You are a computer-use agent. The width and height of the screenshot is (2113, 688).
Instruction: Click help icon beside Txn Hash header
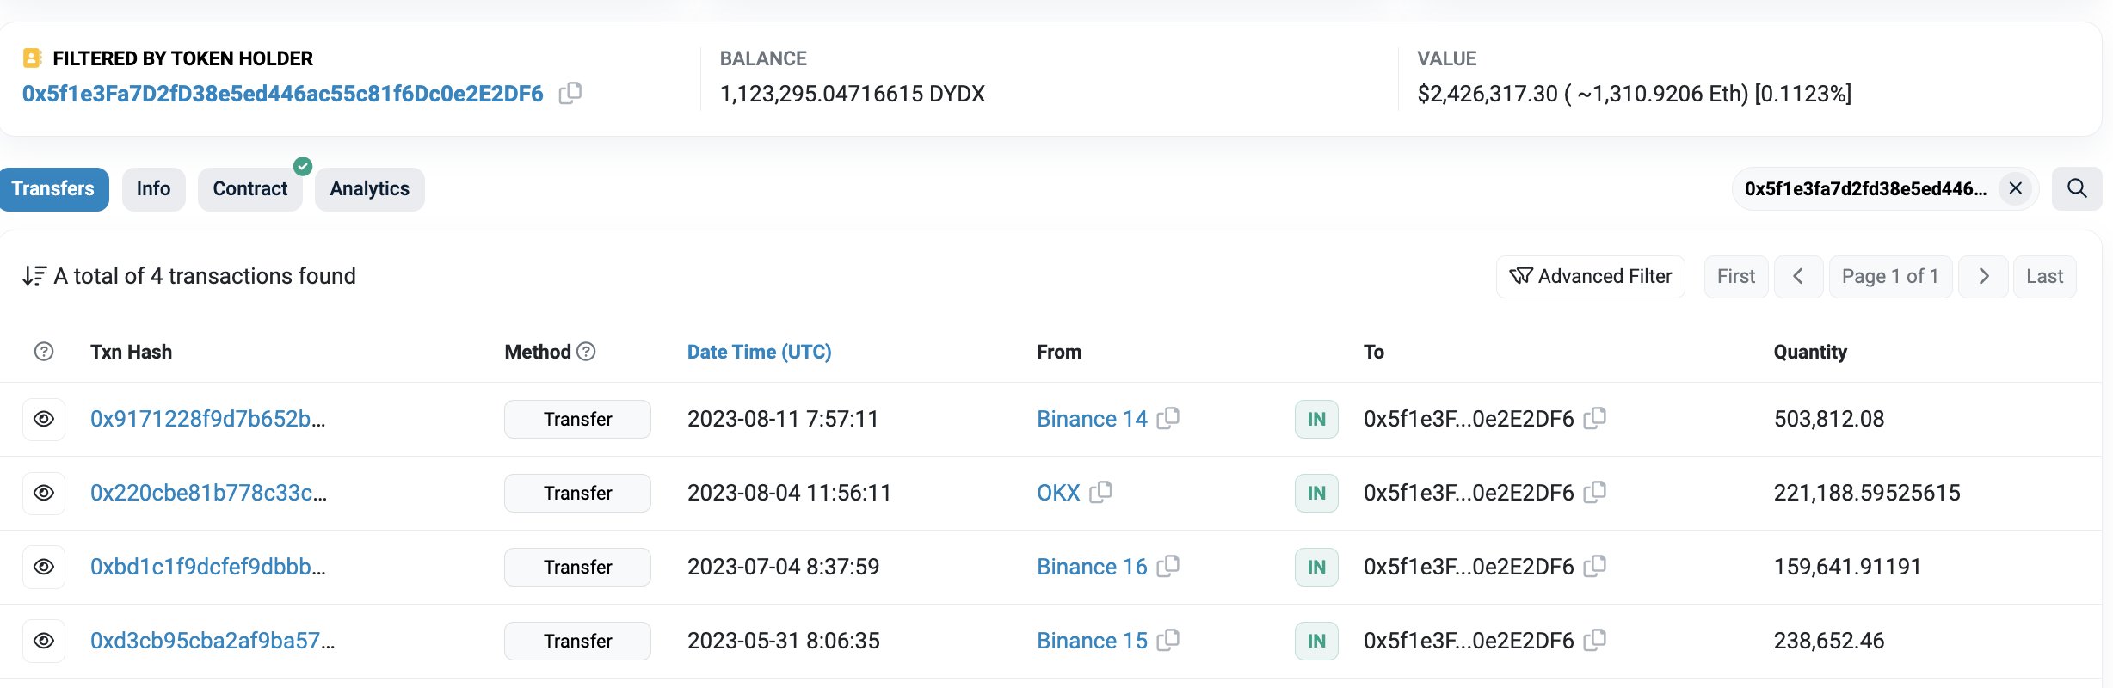[x=44, y=352]
